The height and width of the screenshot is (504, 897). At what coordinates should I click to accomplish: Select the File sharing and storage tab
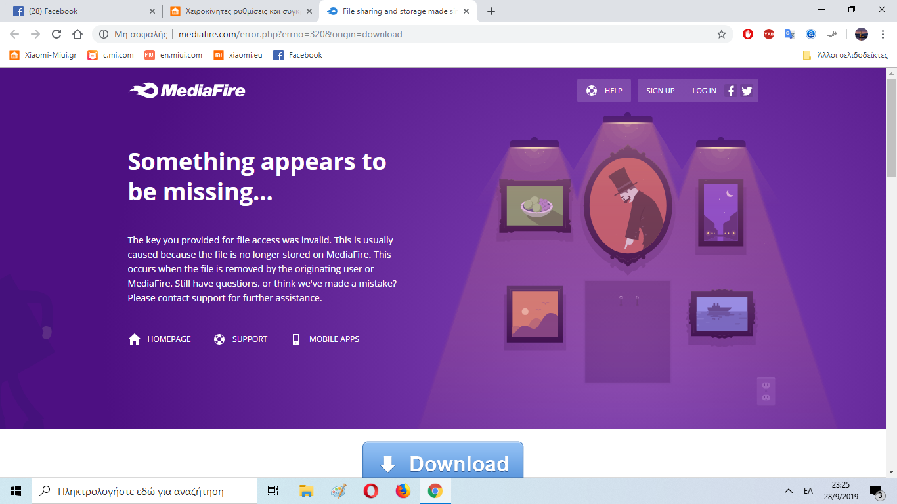tap(398, 11)
